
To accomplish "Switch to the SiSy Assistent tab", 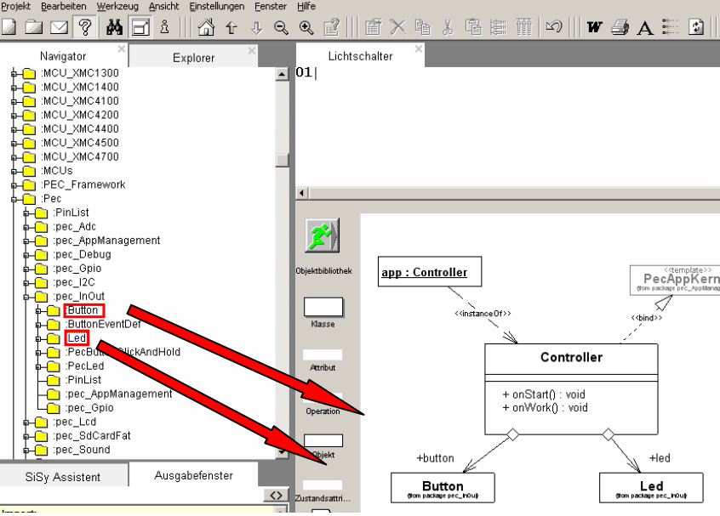I will point(64,476).
